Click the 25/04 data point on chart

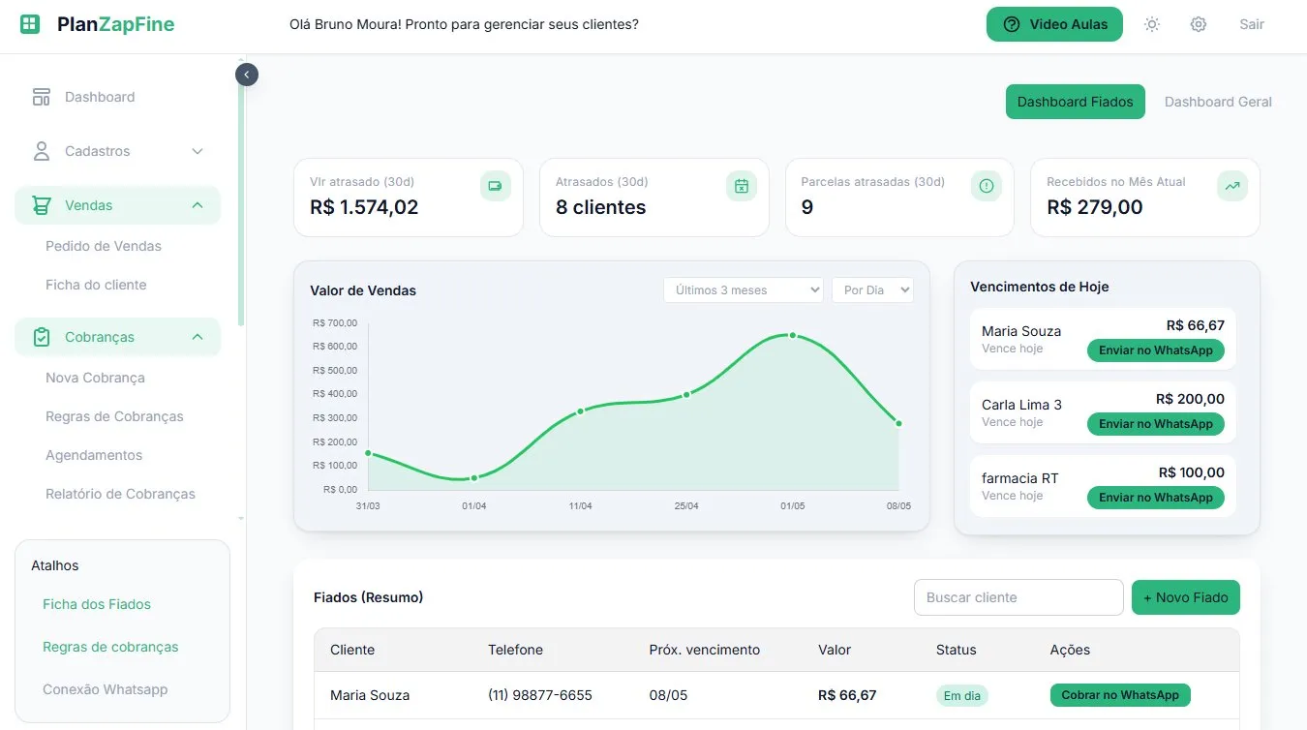pyautogui.click(x=686, y=394)
